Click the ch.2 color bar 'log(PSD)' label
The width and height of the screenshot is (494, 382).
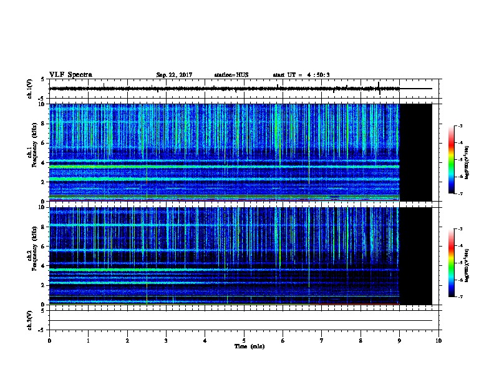pyautogui.click(x=467, y=266)
